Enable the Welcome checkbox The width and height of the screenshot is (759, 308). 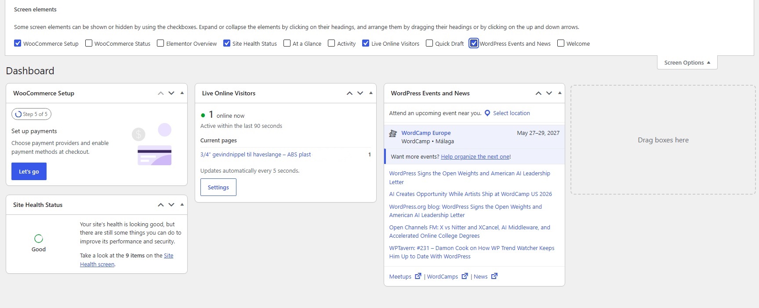click(561, 43)
